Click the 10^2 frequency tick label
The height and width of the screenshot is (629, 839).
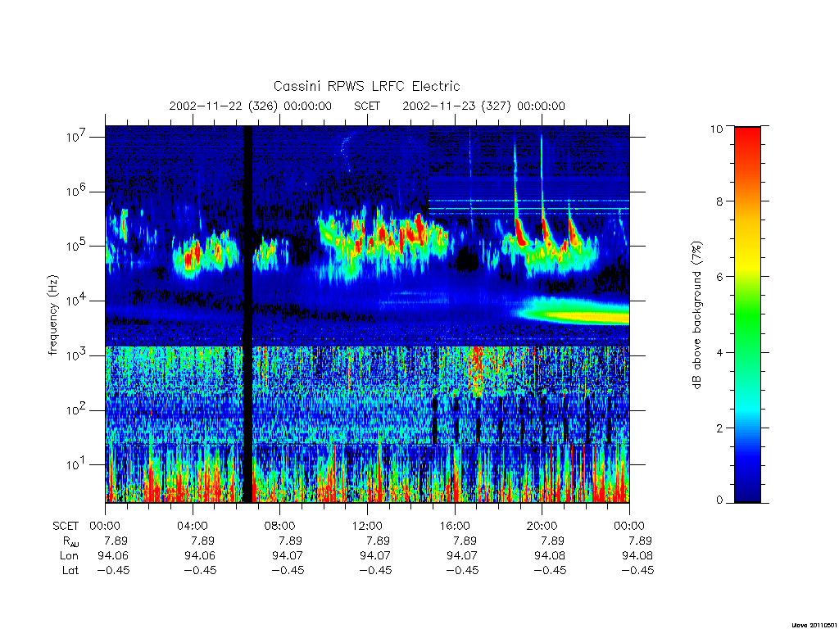coord(76,410)
